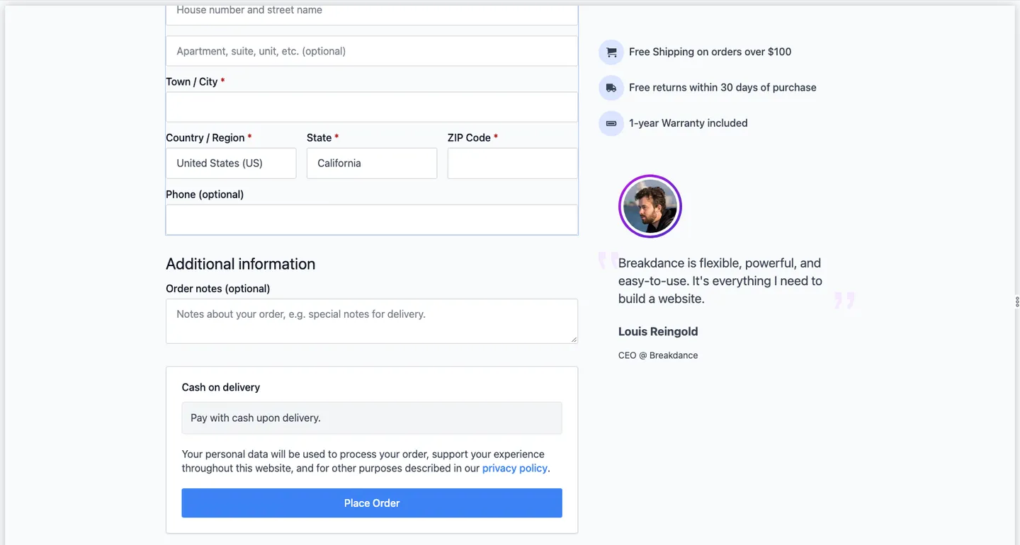Screen dimensions: 1020x545
Task: Click the Phone (optional) label
Action: coord(205,194)
